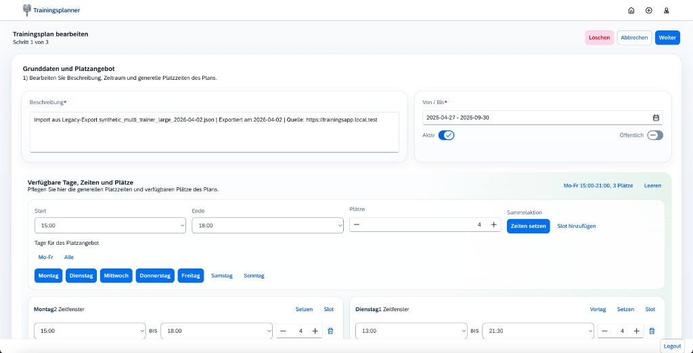
Task: Open the calendar picker for Von / Bis
Action: pos(656,118)
